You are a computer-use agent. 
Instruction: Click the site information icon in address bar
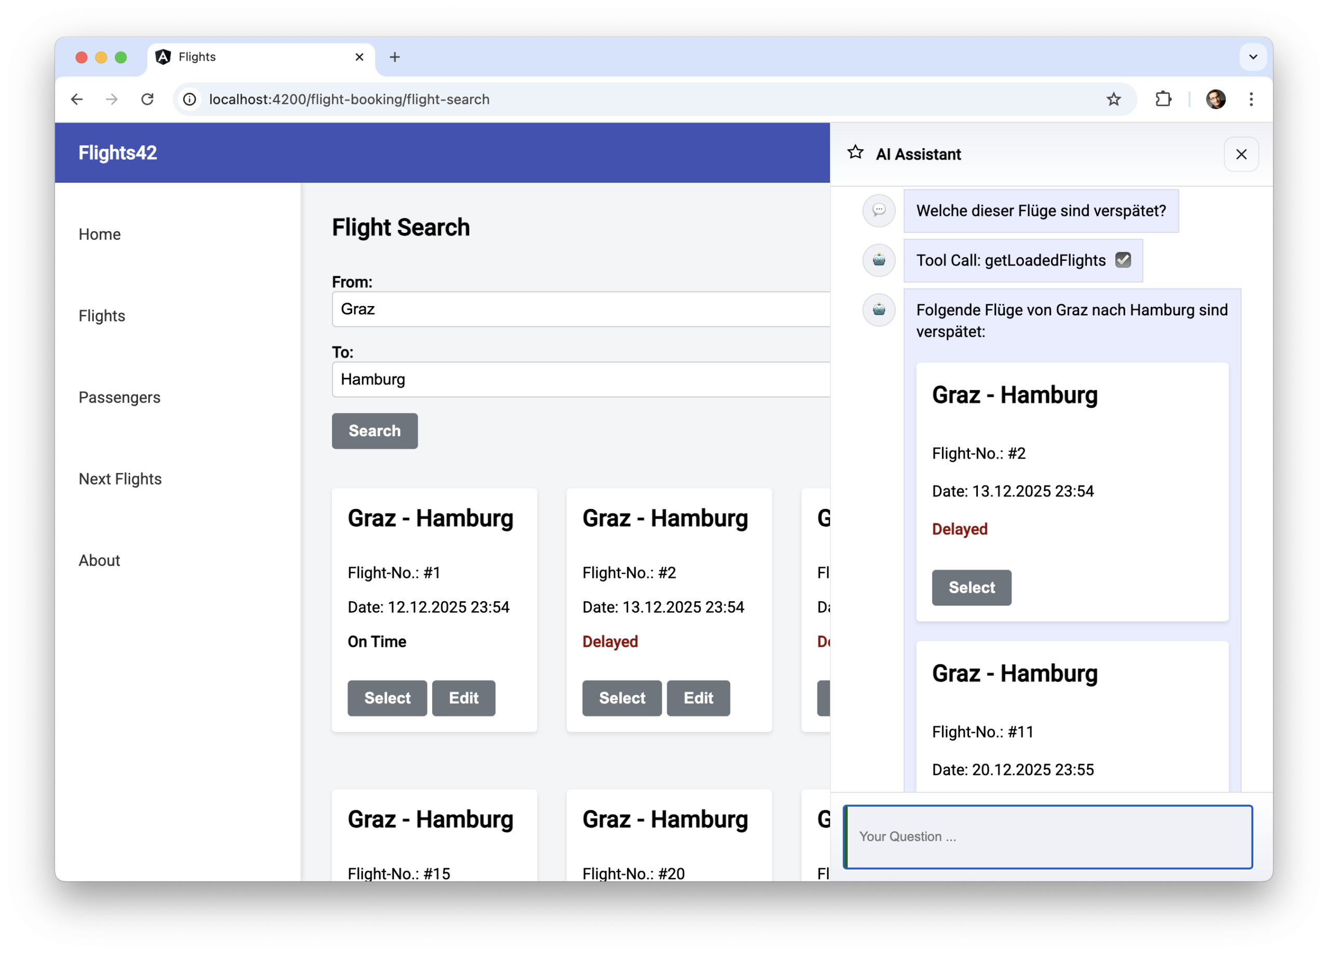coord(190,100)
